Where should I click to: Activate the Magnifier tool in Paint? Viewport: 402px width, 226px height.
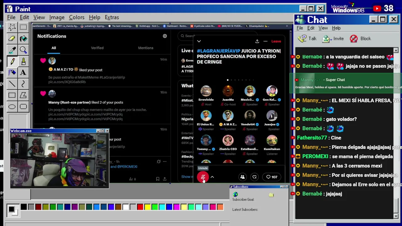pyautogui.click(x=23, y=50)
